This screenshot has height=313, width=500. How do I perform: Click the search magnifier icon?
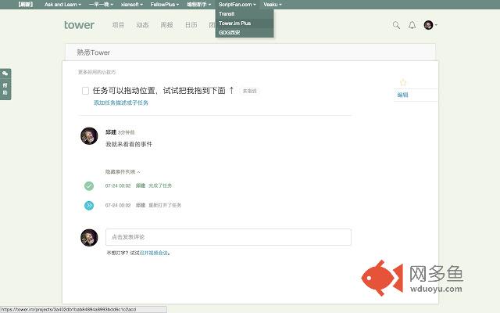(396, 25)
